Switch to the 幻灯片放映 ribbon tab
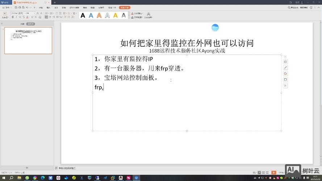322x181 pixels. [74, 8]
